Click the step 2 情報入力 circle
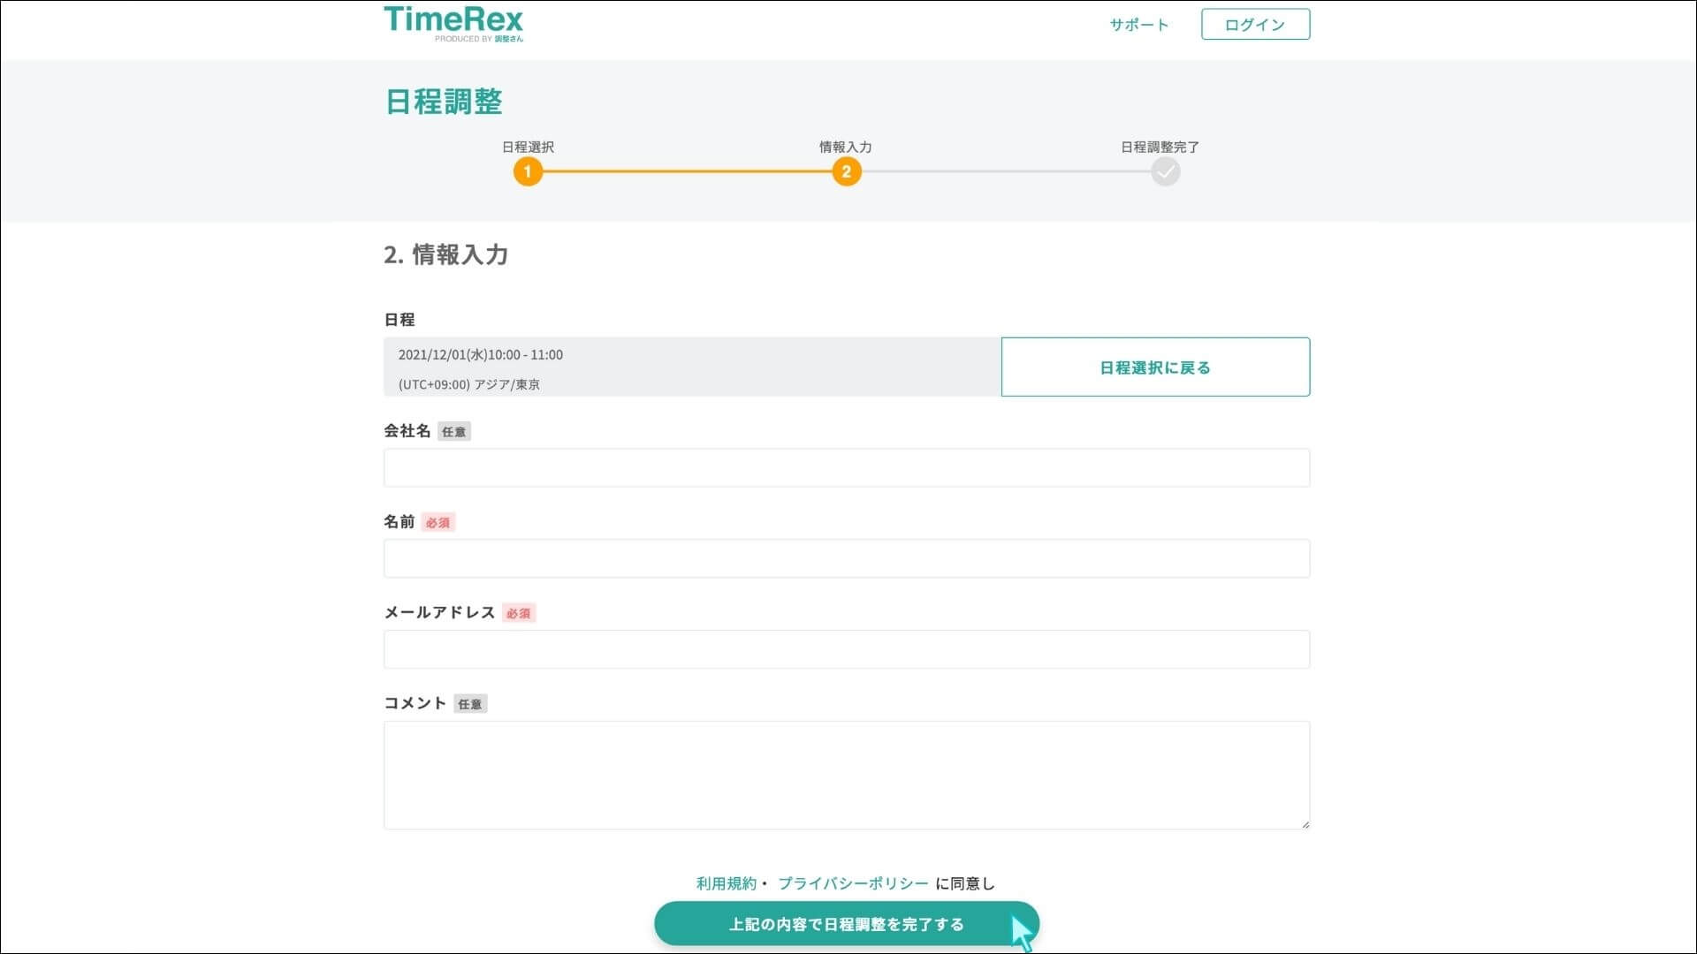 (x=846, y=171)
